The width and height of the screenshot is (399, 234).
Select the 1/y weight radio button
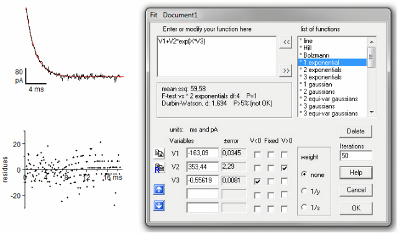(x=304, y=191)
